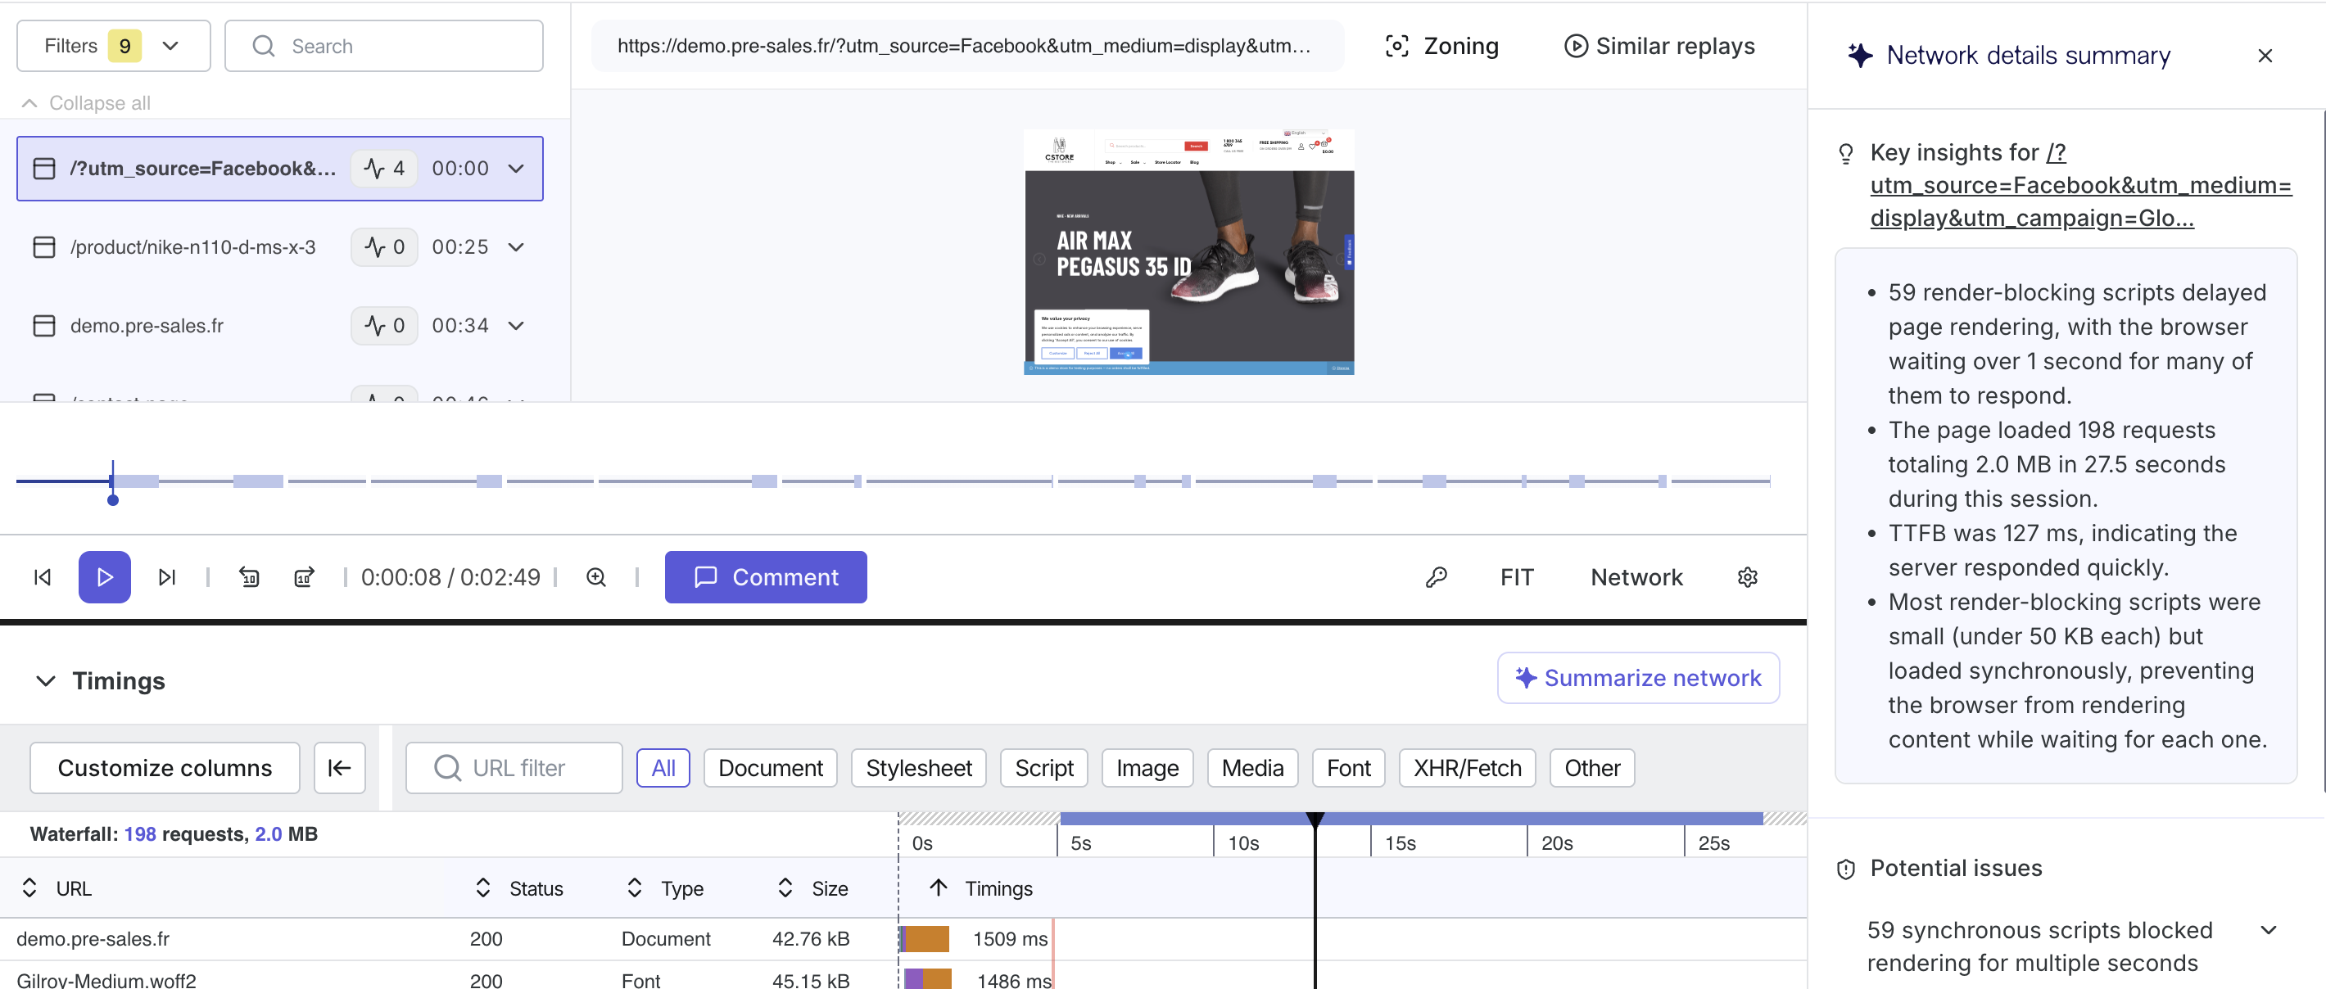Screen dimensions: 2326x989
Task: Click the replay page thumbnail preview
Action: pos(1189,252)
